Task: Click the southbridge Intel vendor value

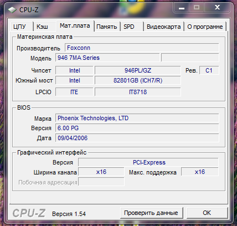Action: click(x=74, y=80)
